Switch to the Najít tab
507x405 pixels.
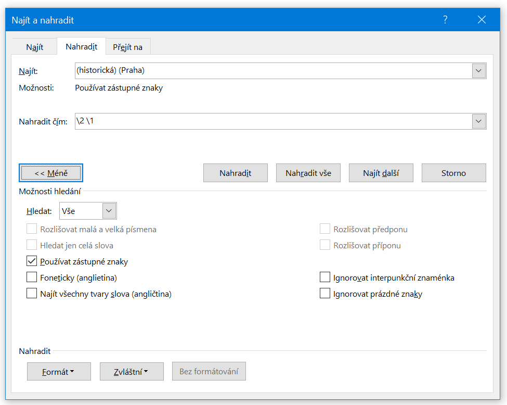pyautogui.click(x=34, y=47)
